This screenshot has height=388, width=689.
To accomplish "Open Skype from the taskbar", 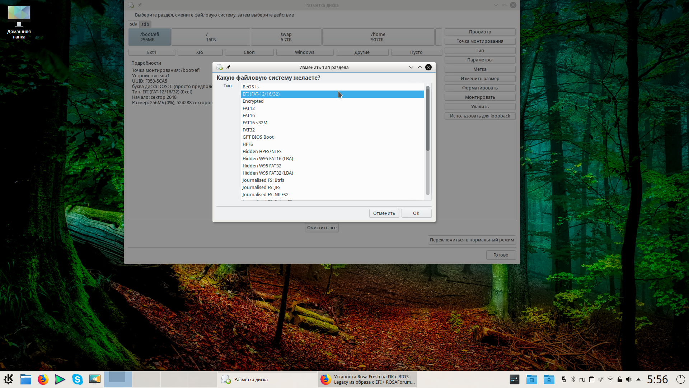I will (x=77, y=379).
